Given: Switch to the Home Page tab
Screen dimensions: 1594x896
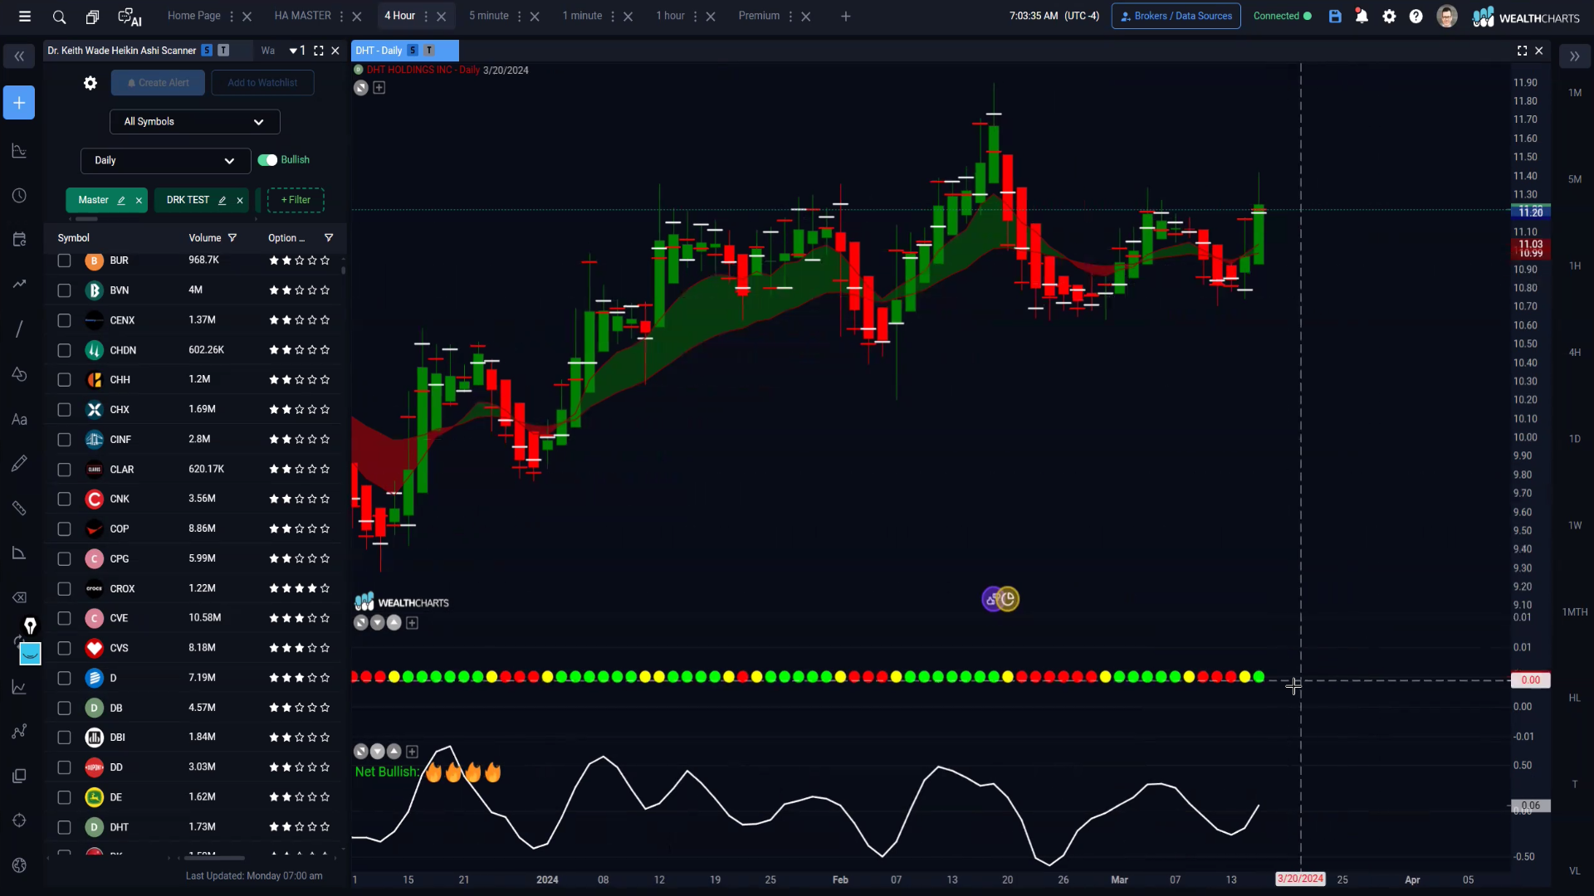Looking at the screenshot, I should point(193,16).
